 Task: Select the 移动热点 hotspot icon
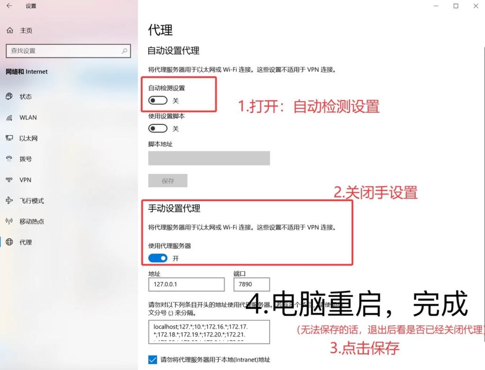(x=9, y=221)
